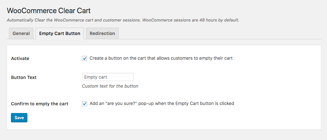Screen dimensions: 327x140
Task: Click the Button Text input field
Action: (x=108, y=77)
